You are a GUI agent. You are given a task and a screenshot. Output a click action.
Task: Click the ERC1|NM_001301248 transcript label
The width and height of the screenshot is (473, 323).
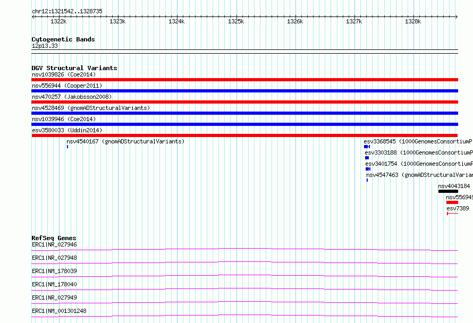[x=59, y=311]
